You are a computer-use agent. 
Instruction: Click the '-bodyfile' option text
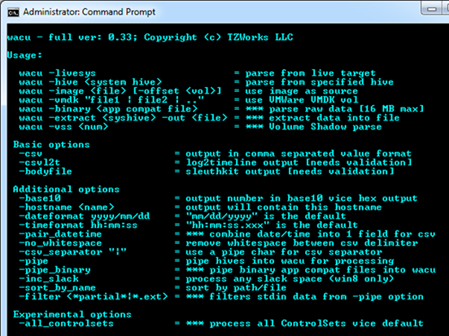[x=46, y=172]
